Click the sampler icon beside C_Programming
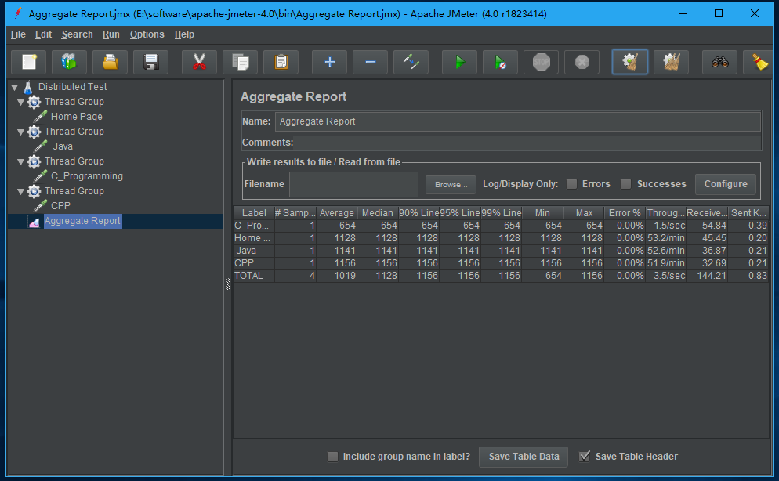 40,176
